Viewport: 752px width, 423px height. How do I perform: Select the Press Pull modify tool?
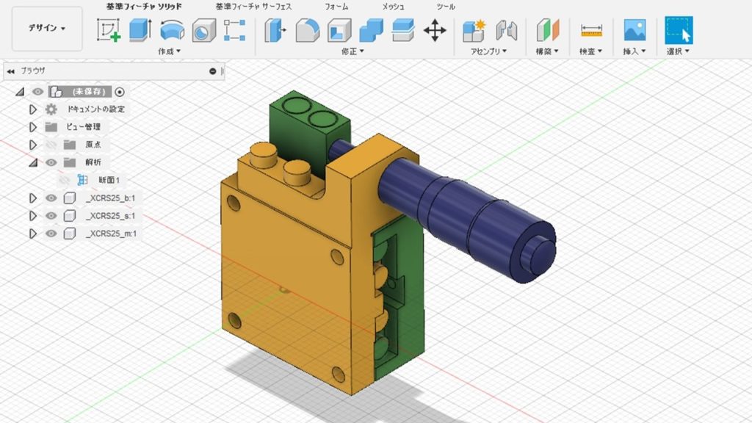point(275,32)
